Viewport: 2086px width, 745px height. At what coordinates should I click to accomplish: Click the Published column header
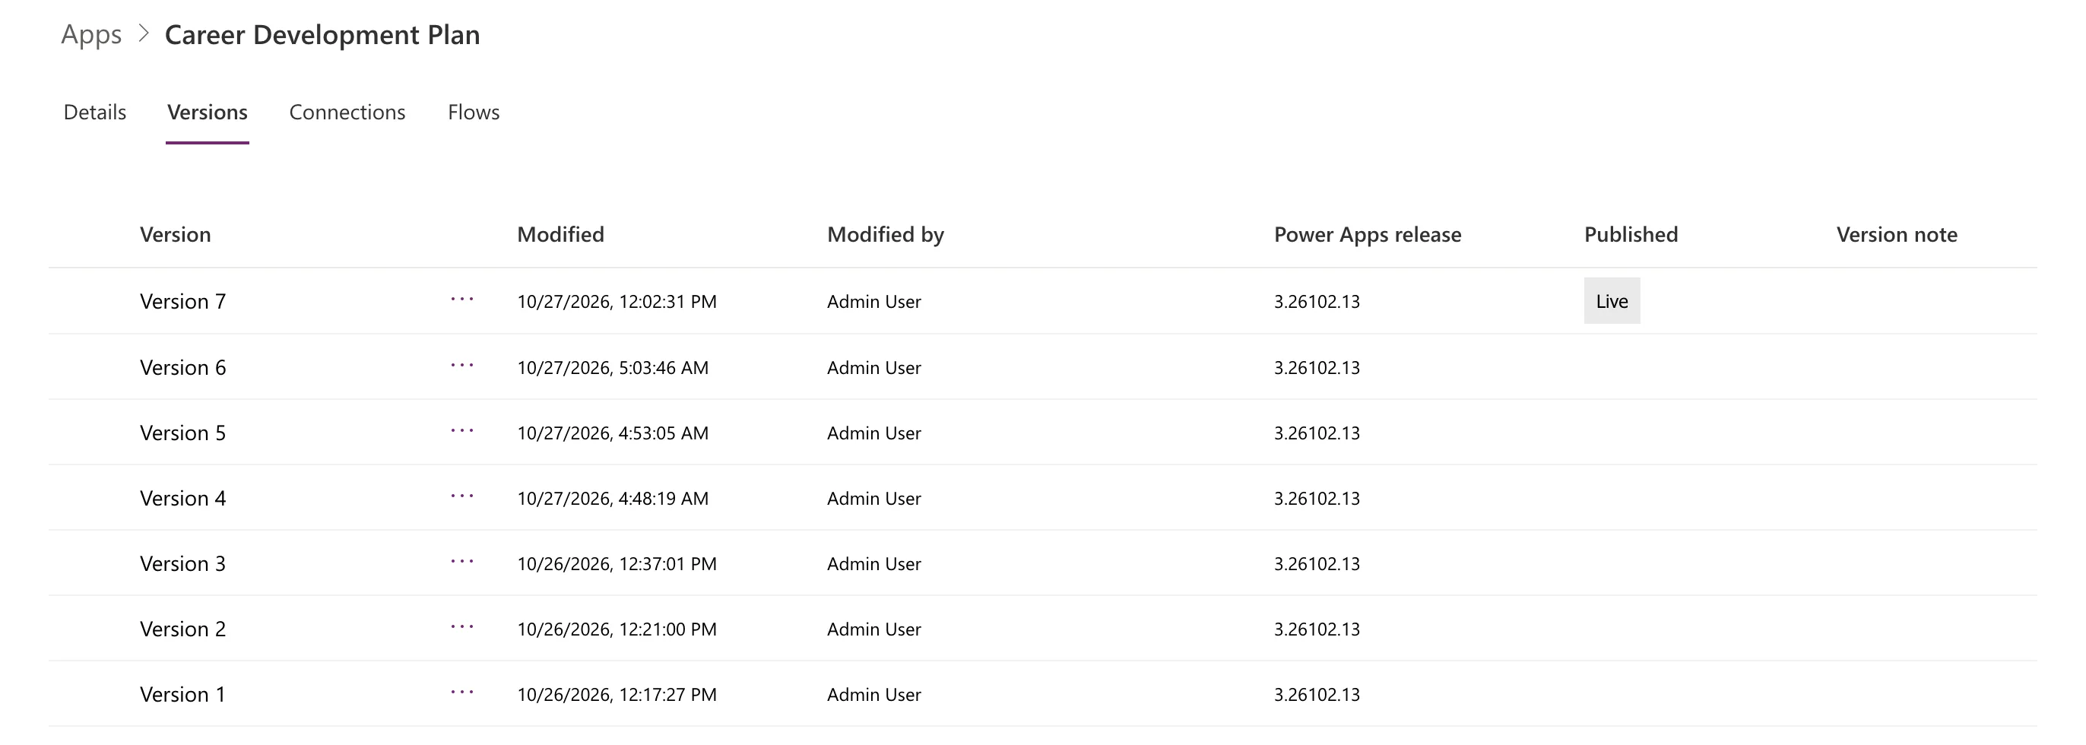pyautogui.click(x=1631, y=235)
